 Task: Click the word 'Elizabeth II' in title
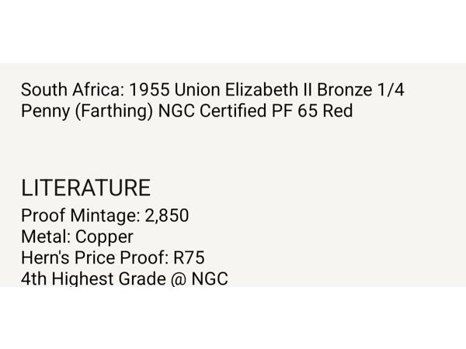[x=269, y=89]
